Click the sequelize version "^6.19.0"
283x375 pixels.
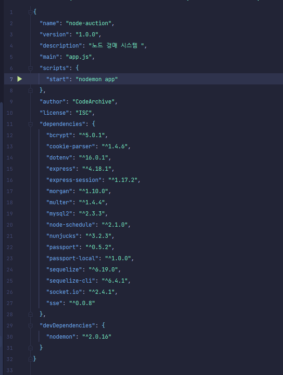click(x=104, y=270)
